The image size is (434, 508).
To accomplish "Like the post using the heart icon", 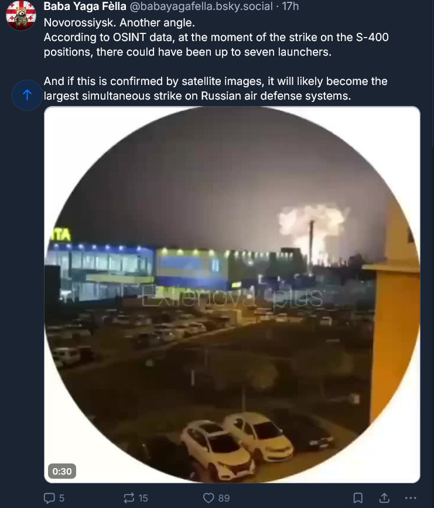I will pos(209,497).
